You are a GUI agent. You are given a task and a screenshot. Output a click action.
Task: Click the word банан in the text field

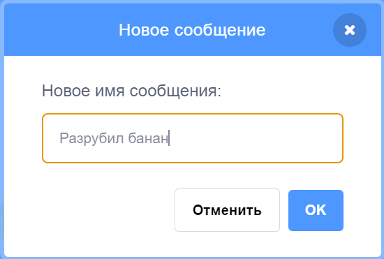(148, 138)
